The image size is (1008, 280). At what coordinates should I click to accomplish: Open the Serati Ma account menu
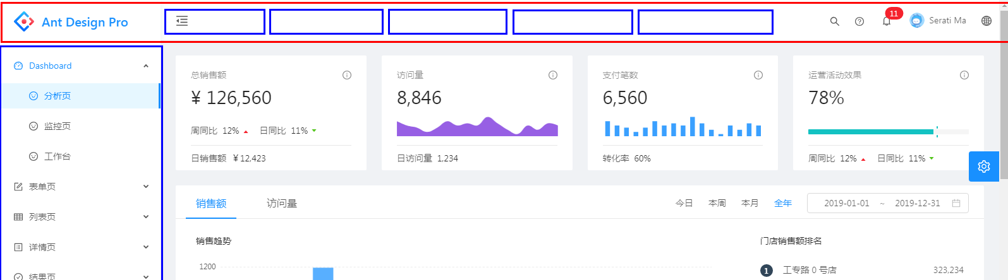click(x=938, y=20)
